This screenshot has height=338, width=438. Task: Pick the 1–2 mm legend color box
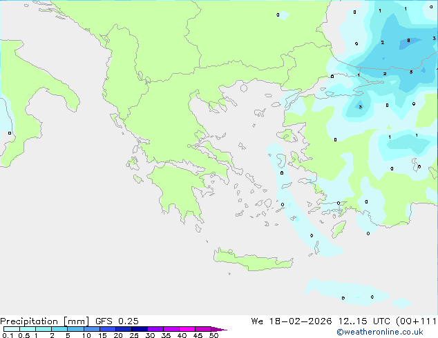pos(44,329)
